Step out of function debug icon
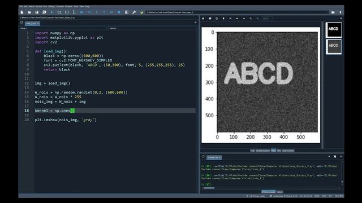 pyautogui.click(x=104, y=12)
